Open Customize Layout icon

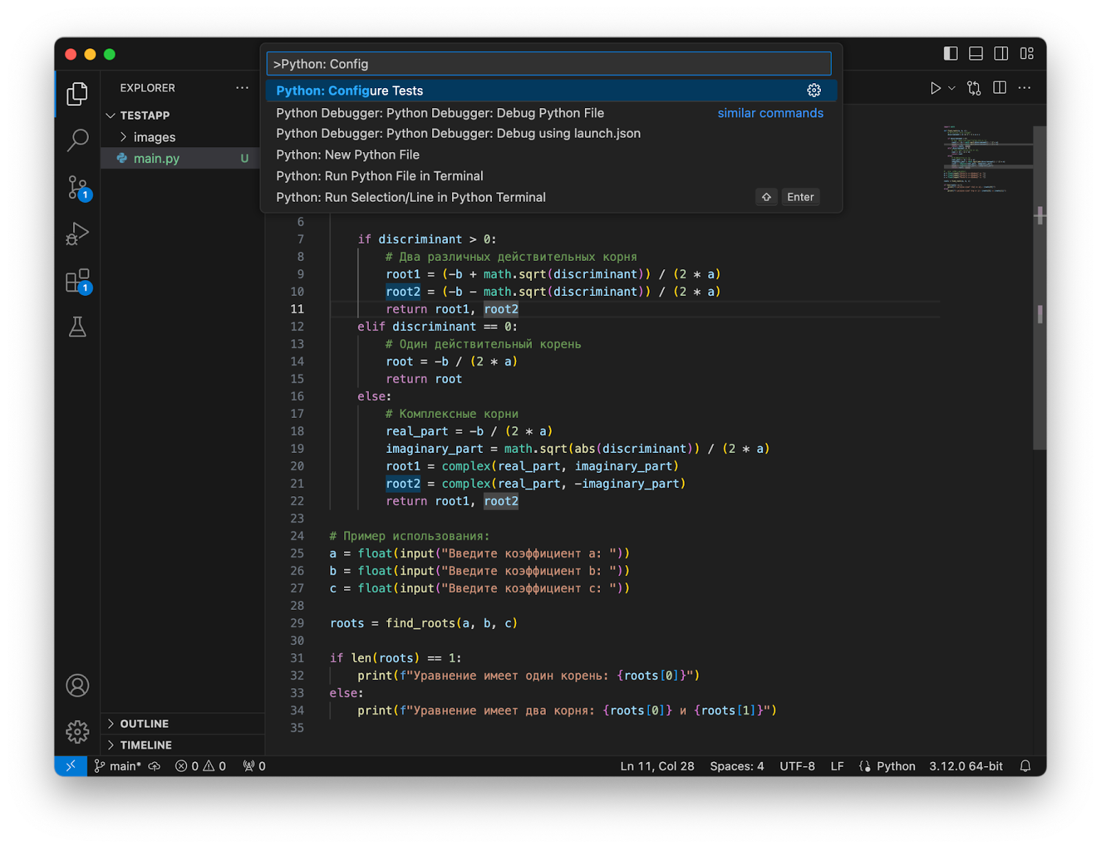coord(1027,53)
